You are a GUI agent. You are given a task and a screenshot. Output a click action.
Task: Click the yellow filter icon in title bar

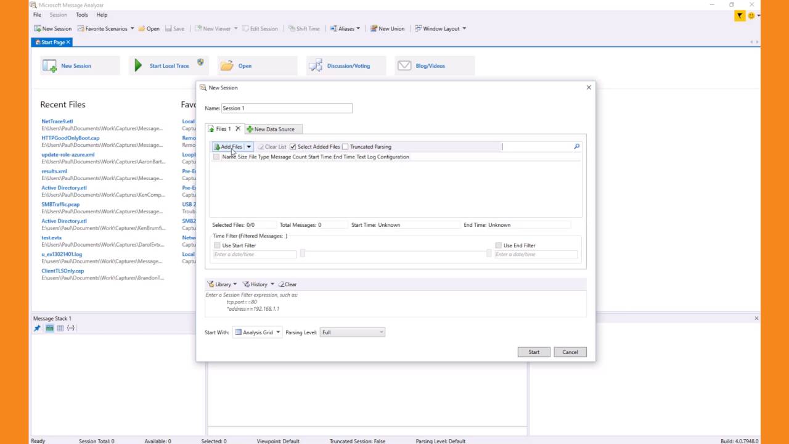tap(740, 15)
